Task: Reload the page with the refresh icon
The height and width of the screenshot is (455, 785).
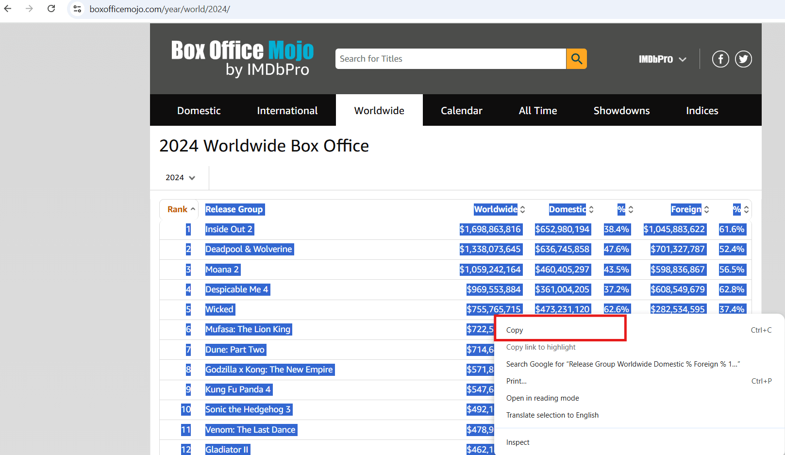Action: pos(51,9)
